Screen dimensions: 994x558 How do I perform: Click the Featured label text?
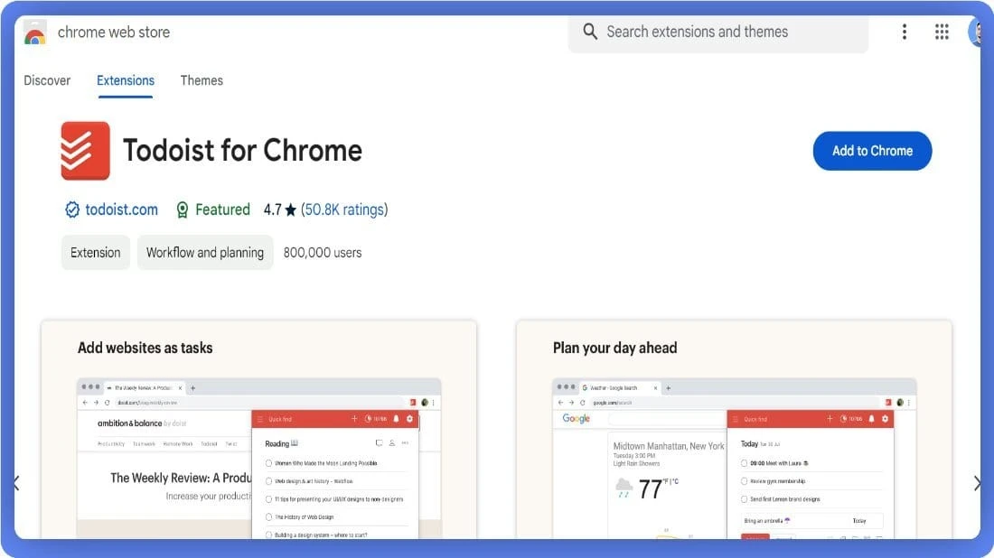(222, 209)
